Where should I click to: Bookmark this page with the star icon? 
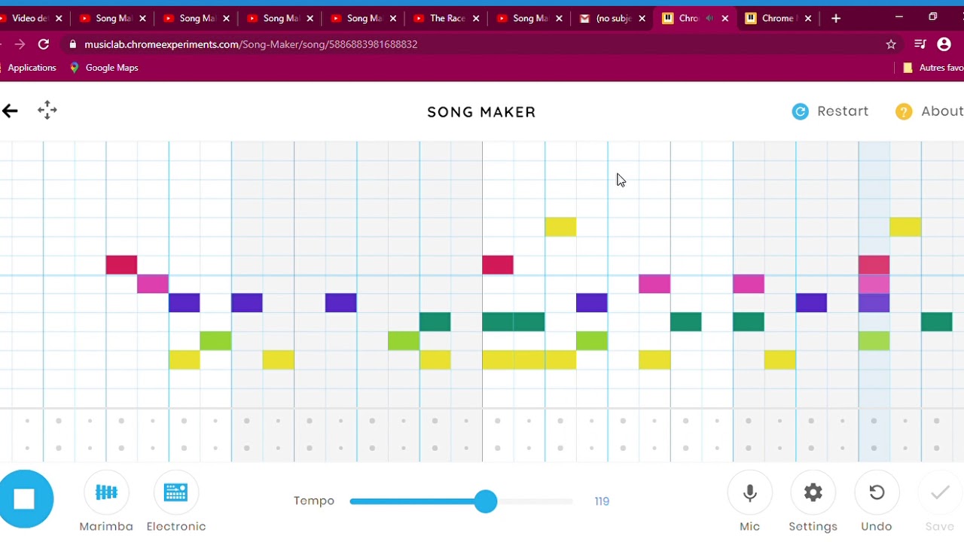point(891,44)
